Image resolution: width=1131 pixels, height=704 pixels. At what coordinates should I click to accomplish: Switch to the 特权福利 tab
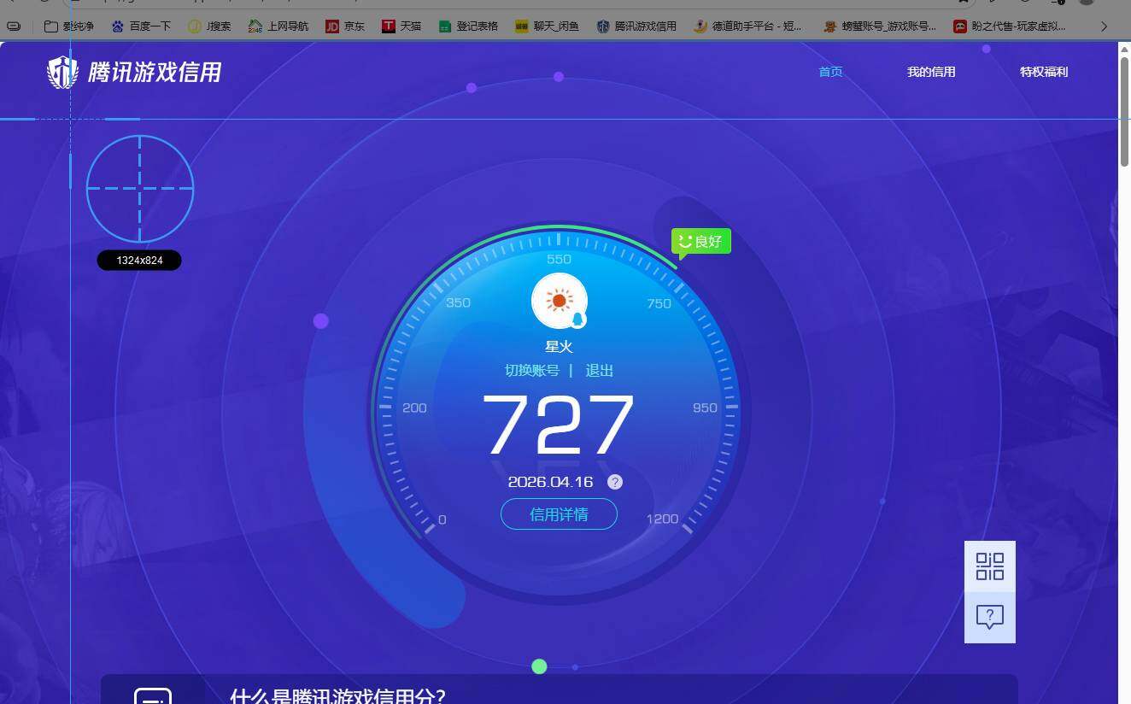[x=1043, y=72]
